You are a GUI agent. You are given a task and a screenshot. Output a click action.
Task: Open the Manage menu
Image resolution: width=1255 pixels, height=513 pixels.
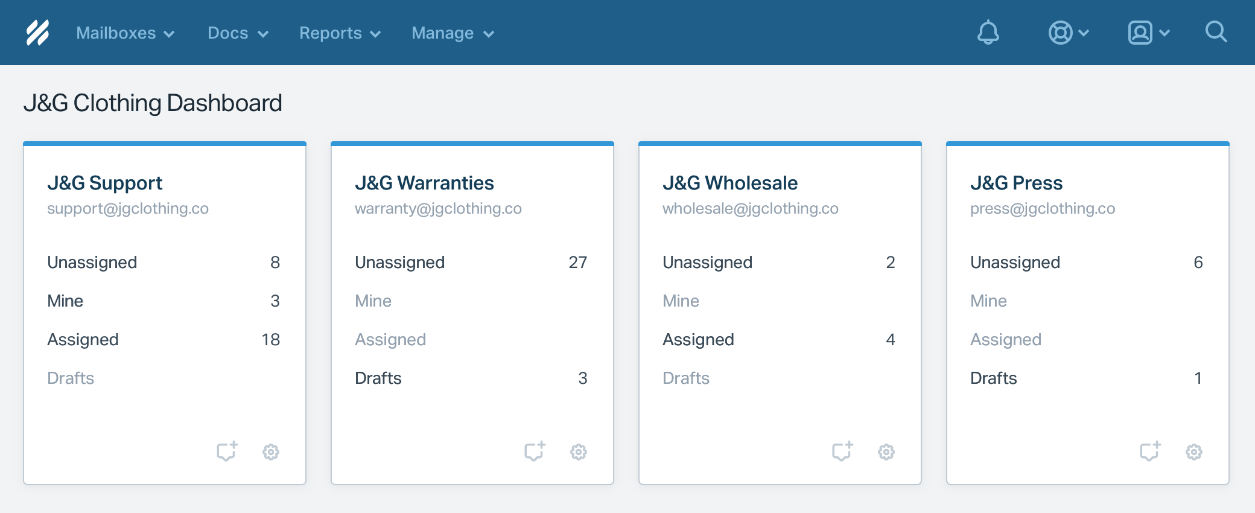[453, 33]
